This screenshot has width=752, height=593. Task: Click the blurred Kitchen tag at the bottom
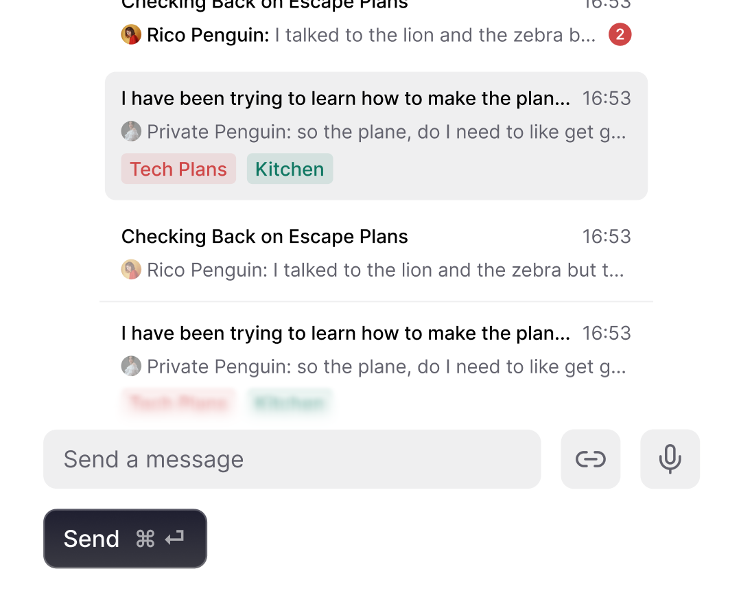tap(290, 402)
